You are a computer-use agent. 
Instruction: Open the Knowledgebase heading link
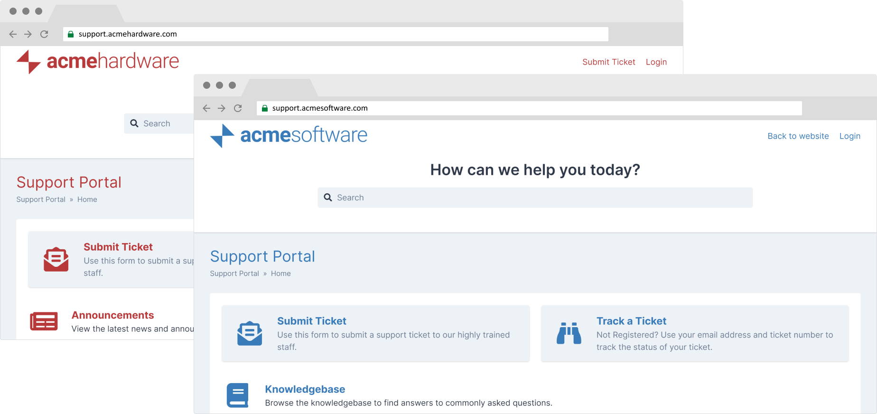(x=305, y=389)
